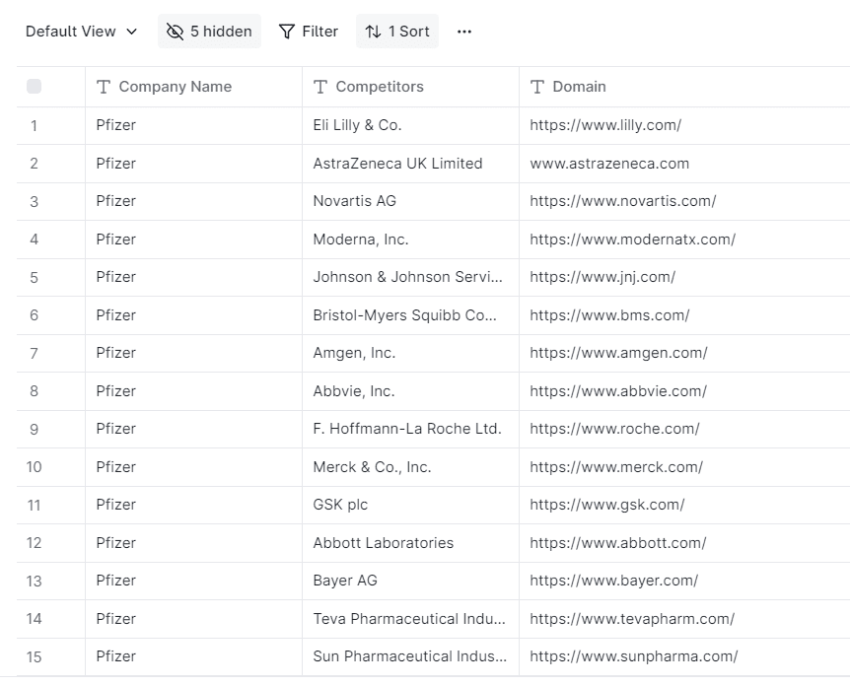This screenshot has width=850, height=686.
Task: Click the https://www.tevapharm.com/ domain cell
Action: point(684,619)
